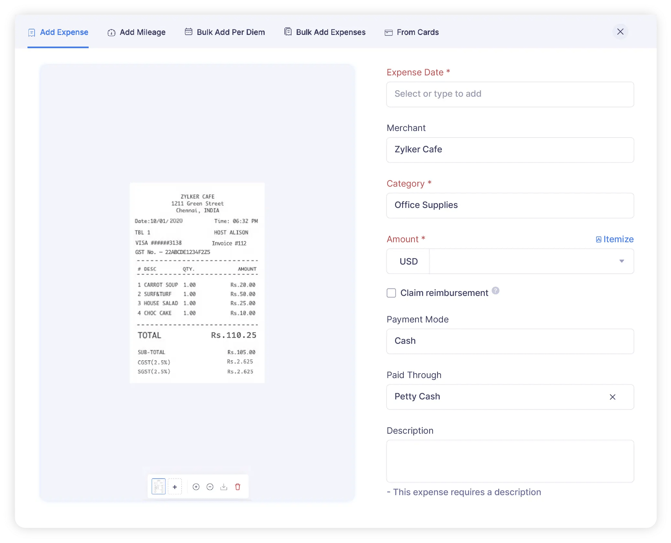
Task: Zoom out of the receipt image
Action: pos(210,487)
